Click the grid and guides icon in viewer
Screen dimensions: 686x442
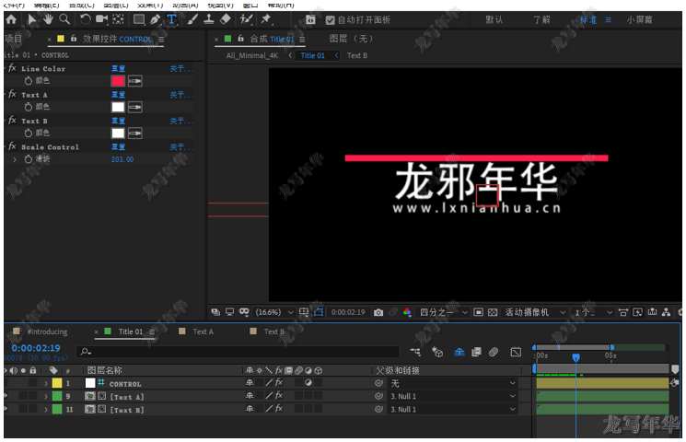[x=304, y=312]
